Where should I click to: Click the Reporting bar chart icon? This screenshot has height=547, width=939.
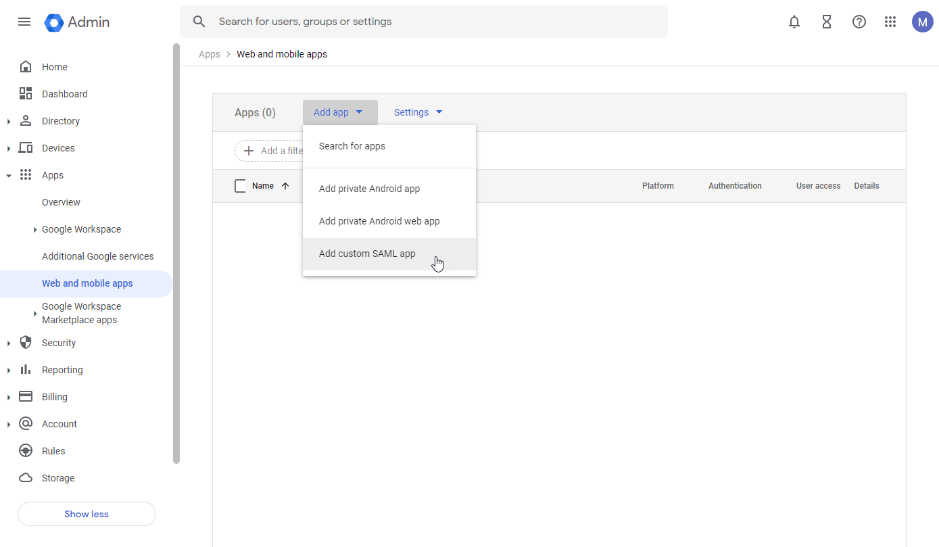point(26,370)
